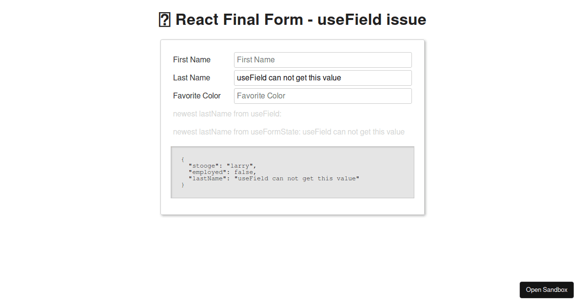The image size is (585, 307).
Task: Focus the First Name input field
Action: (x=323, y=60)
